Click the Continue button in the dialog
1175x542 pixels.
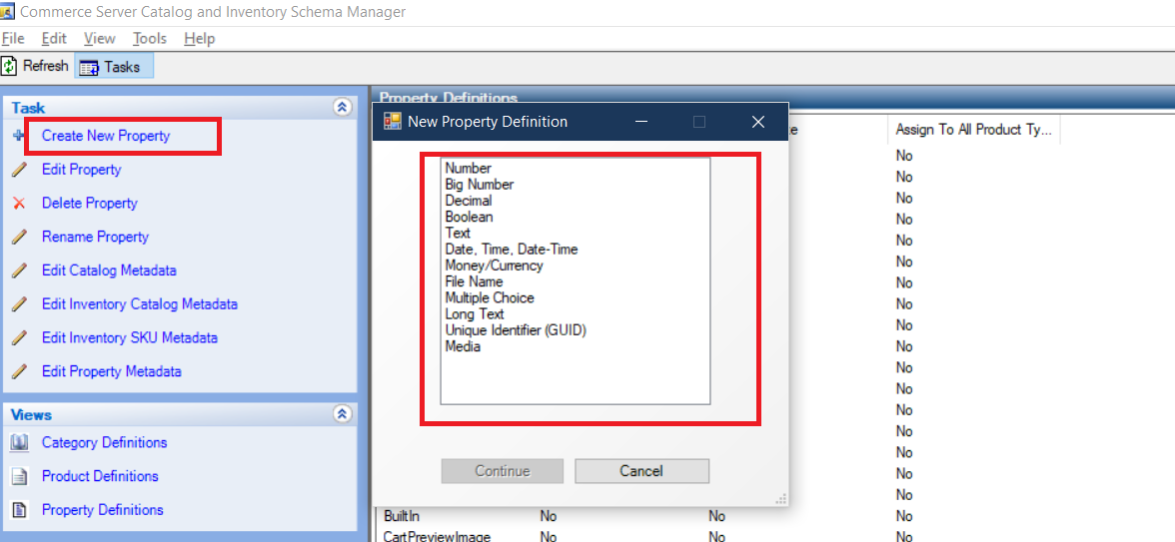(502, 471)
